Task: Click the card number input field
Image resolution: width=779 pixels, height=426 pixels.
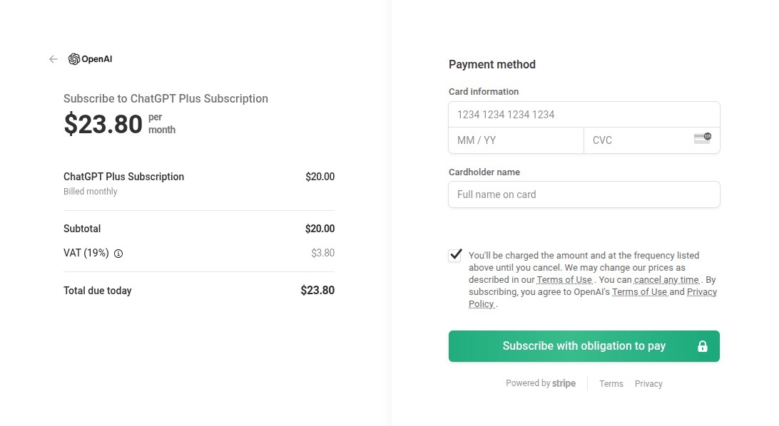Action: pos(584,114)
